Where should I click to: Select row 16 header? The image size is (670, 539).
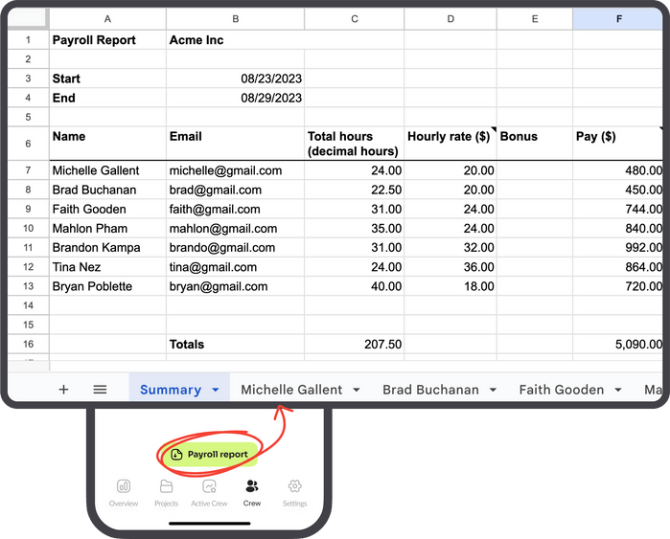coord(28,344)
